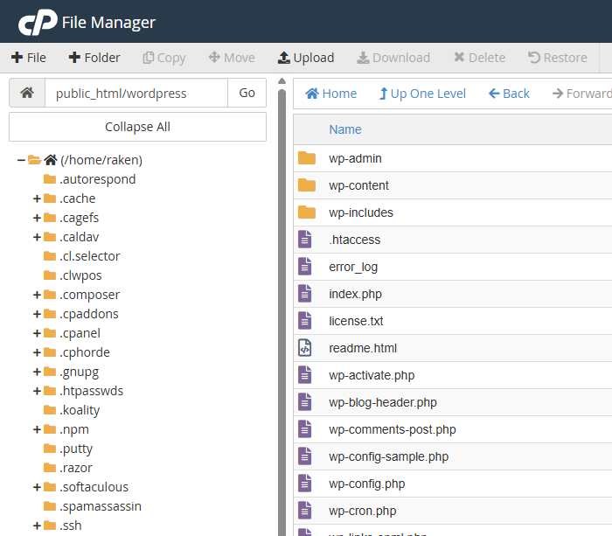Select the .razor folder in the tree

(68, 468)
